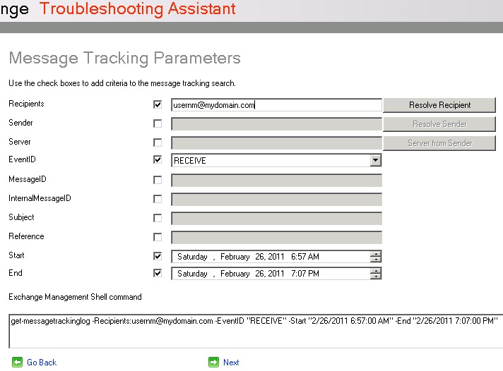Click the green Next arrow icon
The width and height of the screenshot is (503, 371).
point(213,362)
